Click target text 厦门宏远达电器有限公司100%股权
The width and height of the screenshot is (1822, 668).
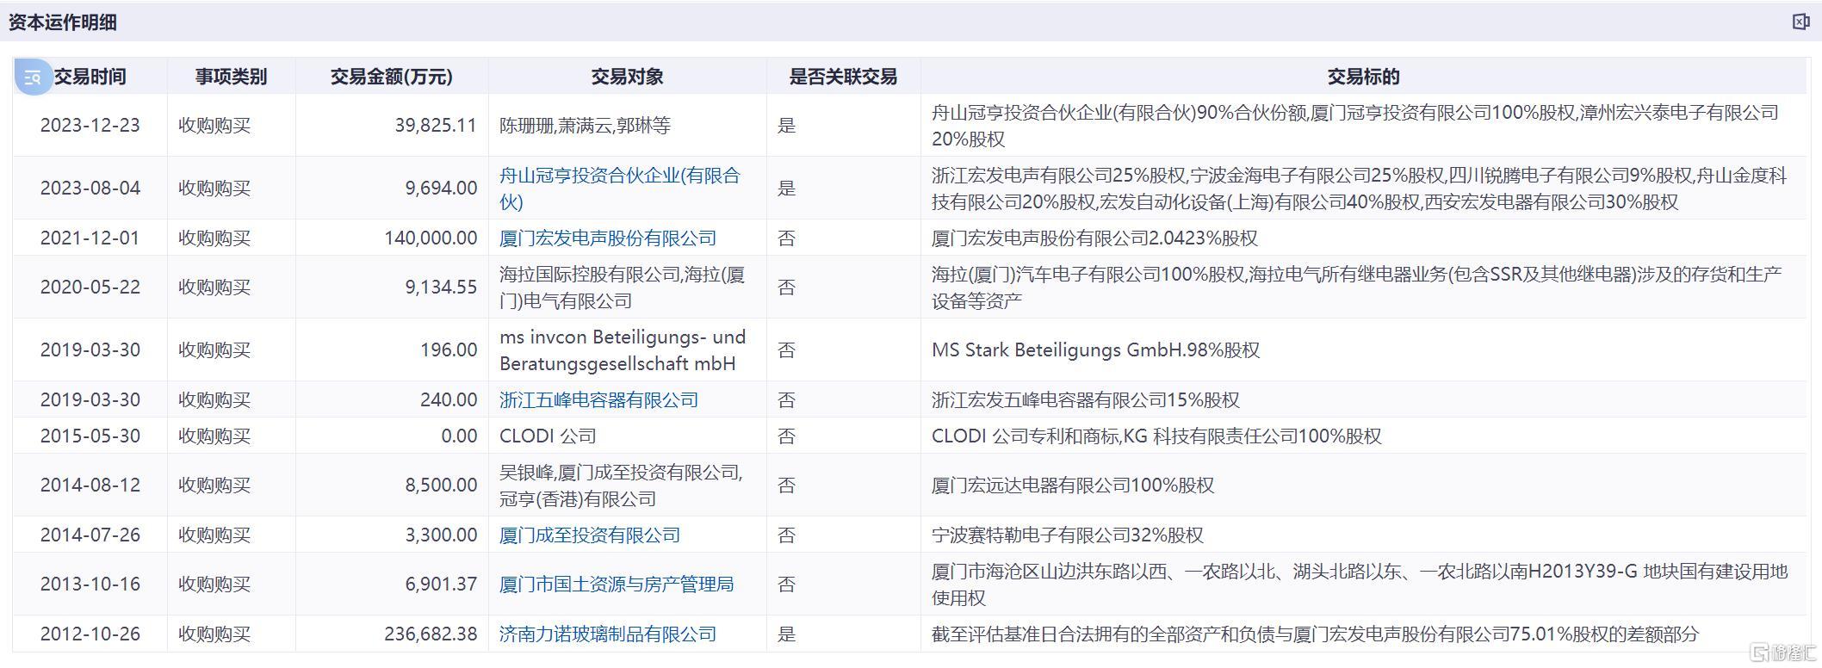pos(1073,486)
